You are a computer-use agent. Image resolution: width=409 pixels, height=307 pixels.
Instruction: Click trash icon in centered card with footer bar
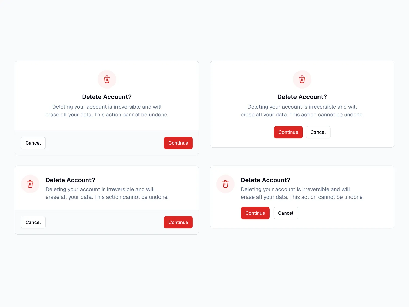pyautogui.click(x=107, y=79)
